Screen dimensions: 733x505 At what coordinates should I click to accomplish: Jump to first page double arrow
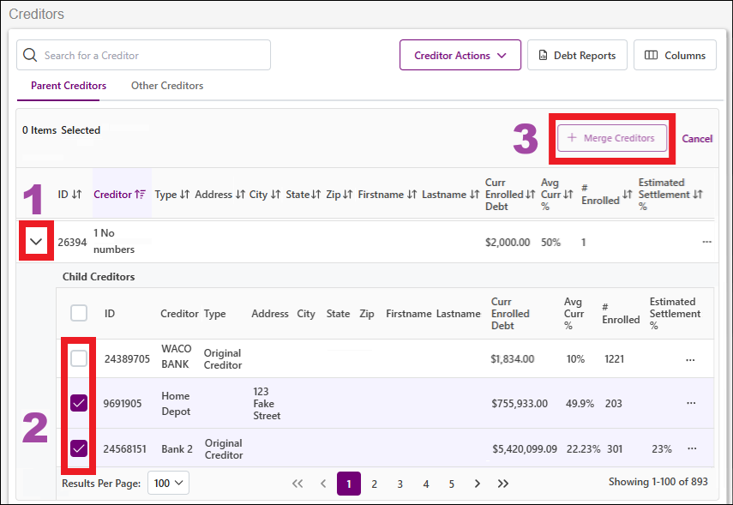297,484
